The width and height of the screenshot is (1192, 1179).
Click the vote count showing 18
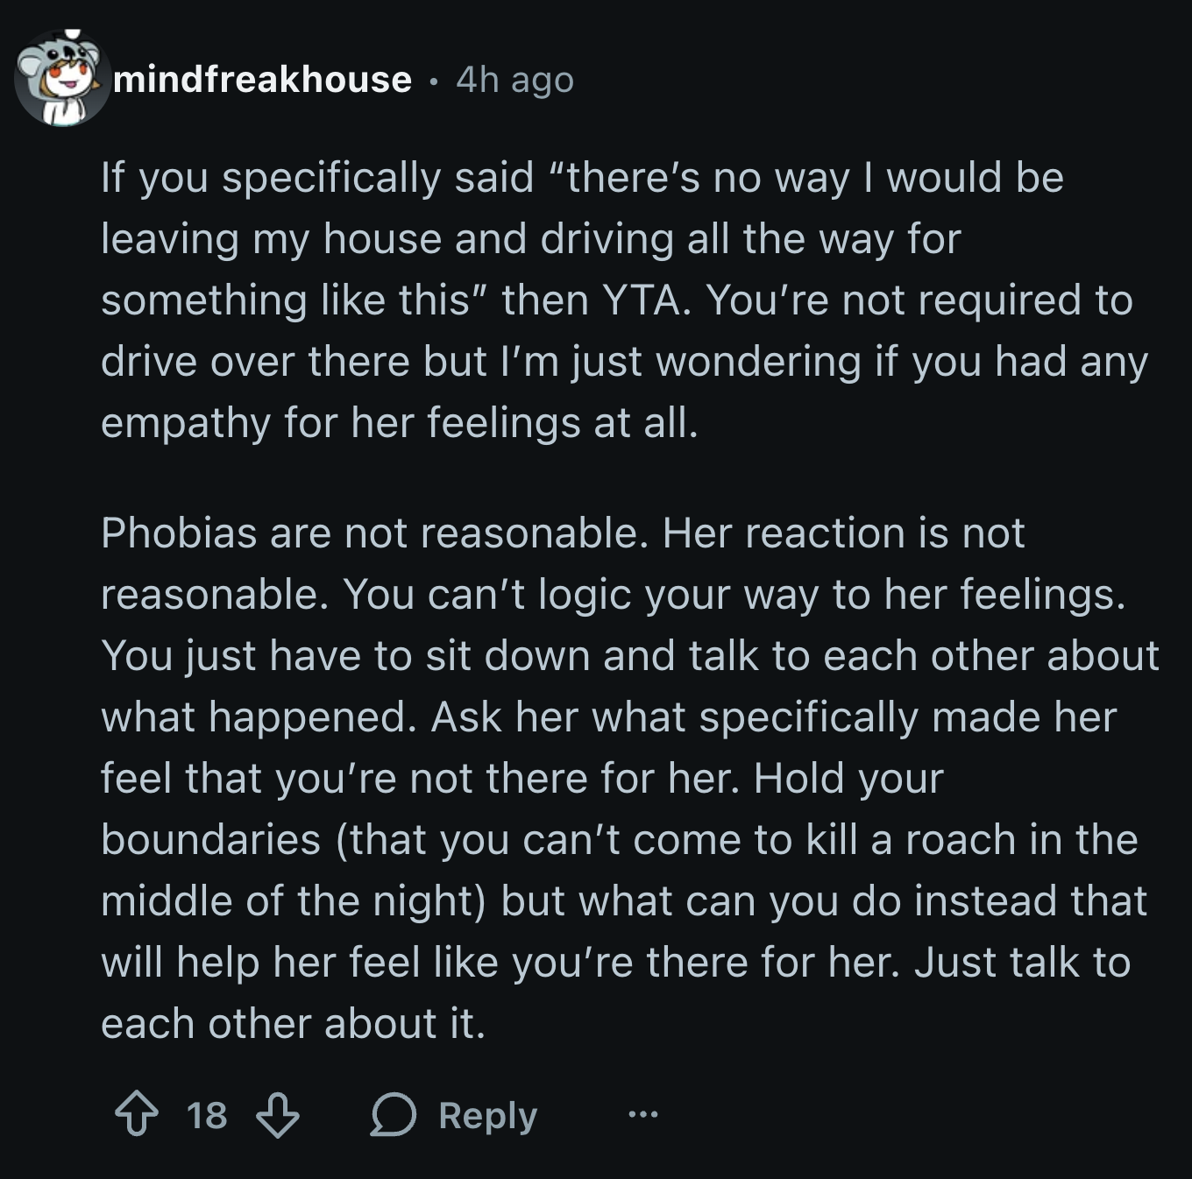[207, 1115]
